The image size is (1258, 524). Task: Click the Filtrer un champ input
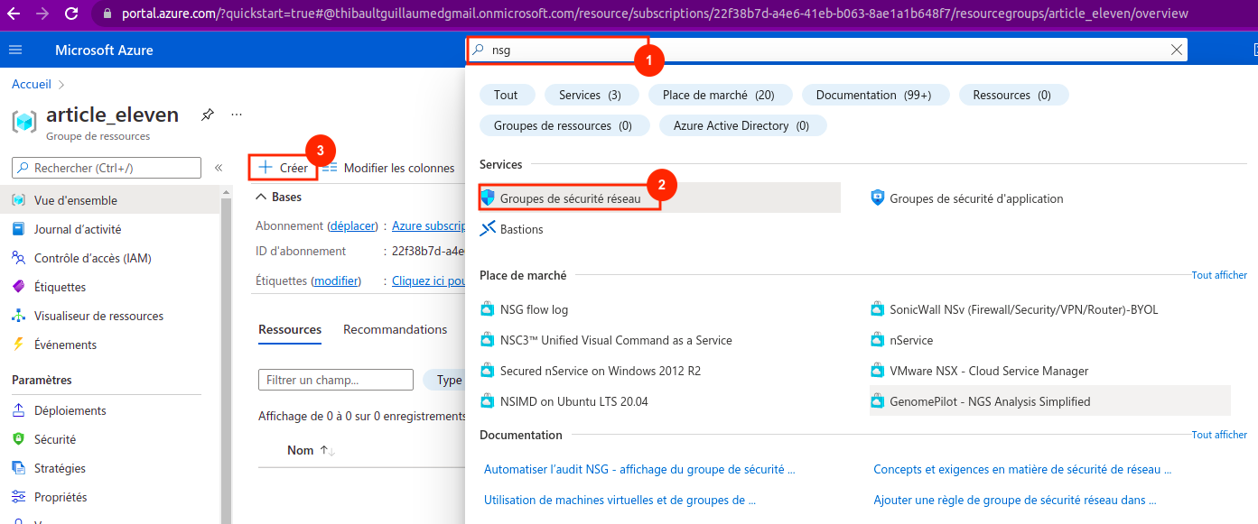(335, 380)
